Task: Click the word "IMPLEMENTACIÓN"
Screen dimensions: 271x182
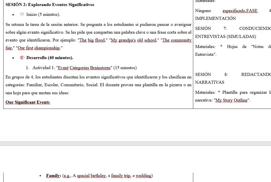Action: coord(215,19)
